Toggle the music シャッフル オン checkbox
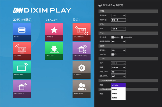Viewport: 162px width, 107px height. pyautogui.click(x=112, y=55)
